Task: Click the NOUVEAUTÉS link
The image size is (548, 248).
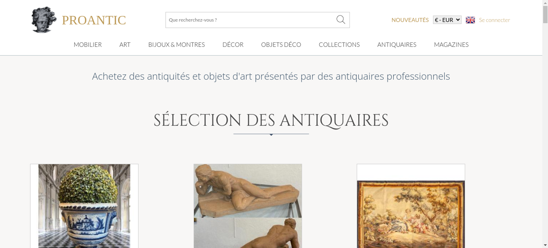Action: (x=410, y=20)
